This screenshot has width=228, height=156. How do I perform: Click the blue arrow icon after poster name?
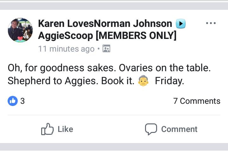click(180, 24)
